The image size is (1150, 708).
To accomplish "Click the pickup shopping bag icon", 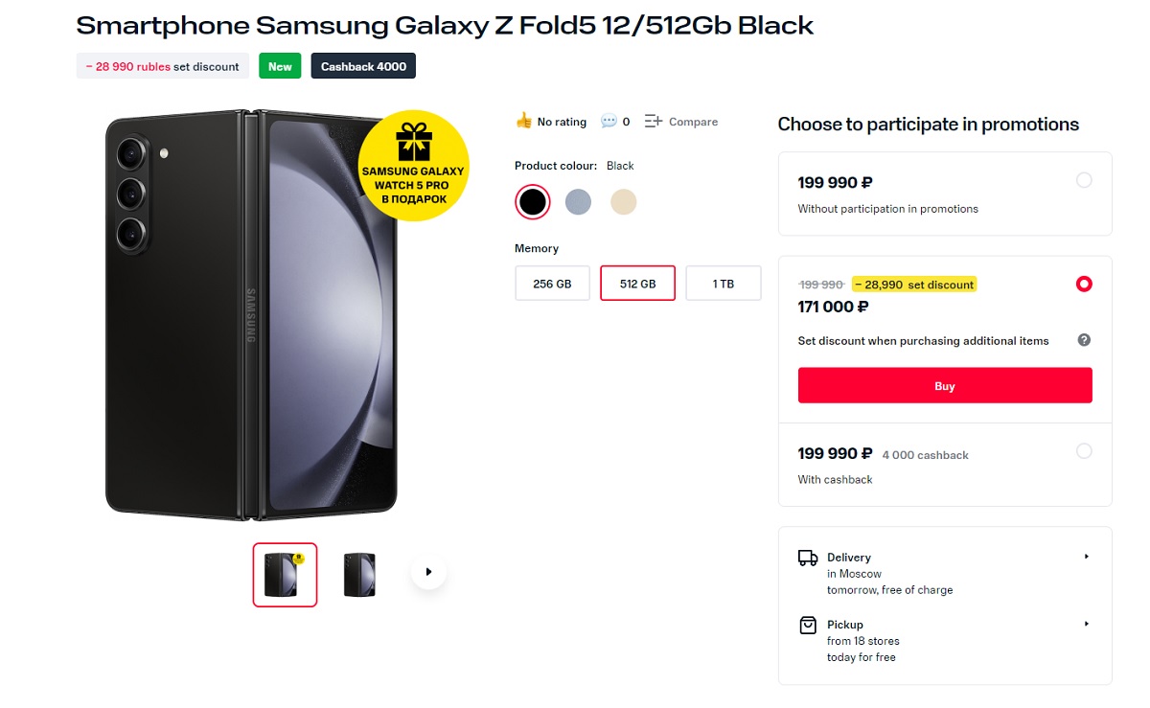I will pyautogui.click(x=808, y=625).
